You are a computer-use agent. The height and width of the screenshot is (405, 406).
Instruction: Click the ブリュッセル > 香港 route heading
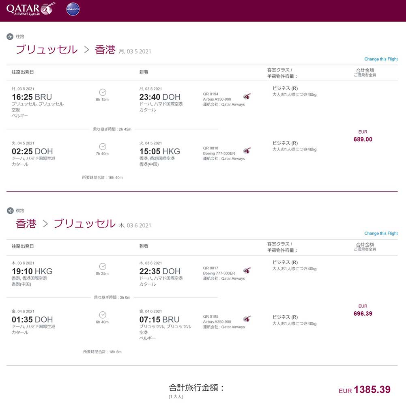tap(65, 50)
